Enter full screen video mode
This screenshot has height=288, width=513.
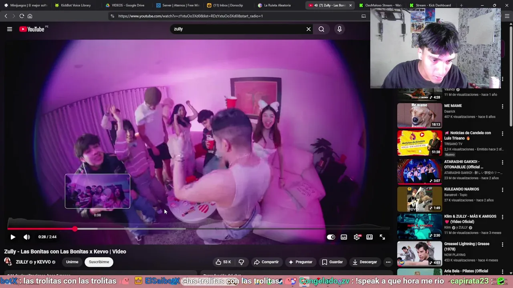pyautogui.click(x=382, y=237)
